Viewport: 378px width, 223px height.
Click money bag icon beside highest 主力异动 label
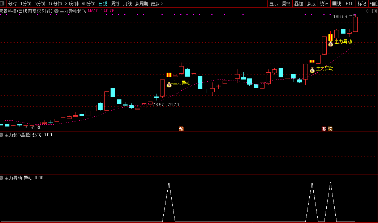click(331, 44)
